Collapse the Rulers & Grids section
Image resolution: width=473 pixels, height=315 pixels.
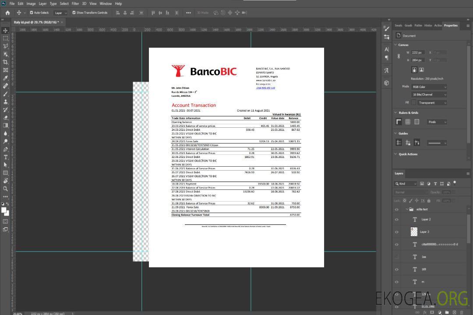coord(396,112)
